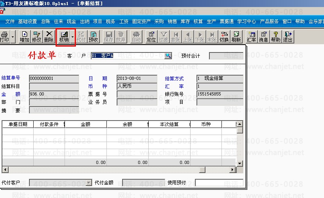Click the 帮助 help toolbar icon

[x=275, y=37]
